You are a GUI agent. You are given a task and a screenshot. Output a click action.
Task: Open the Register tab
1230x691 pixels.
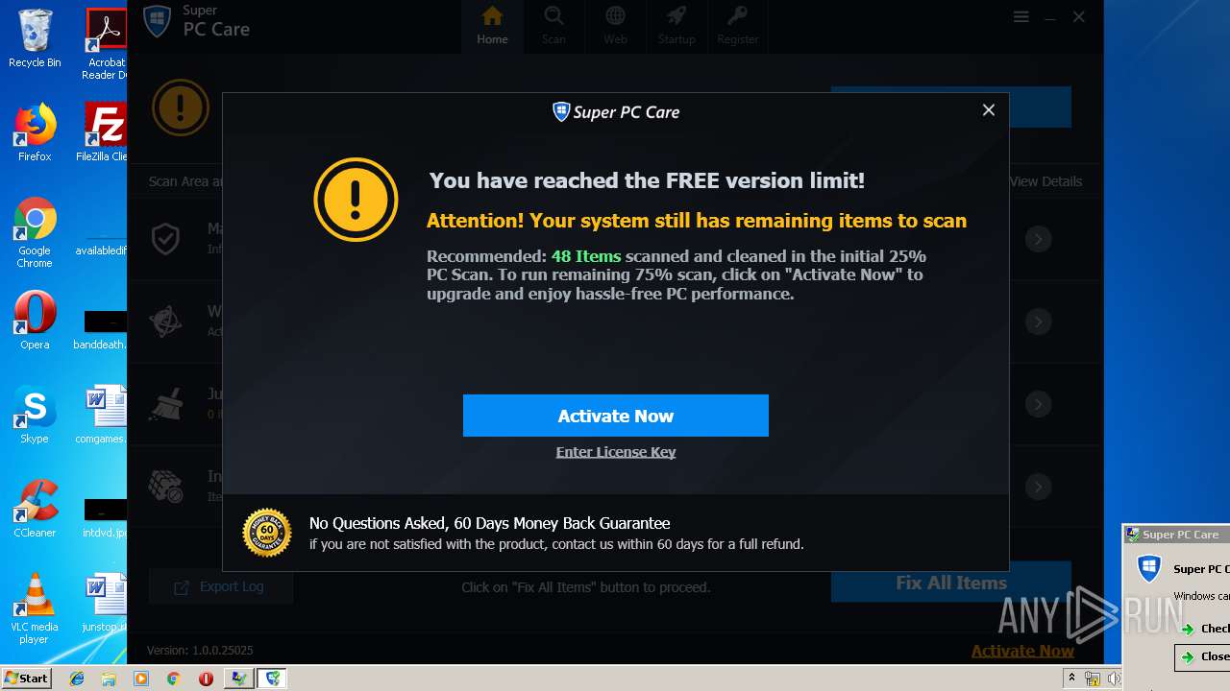[738, 26]
